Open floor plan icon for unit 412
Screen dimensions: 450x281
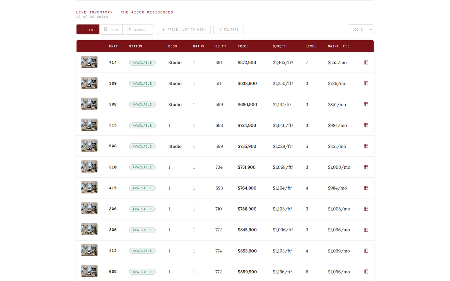(x=366, y=251)
